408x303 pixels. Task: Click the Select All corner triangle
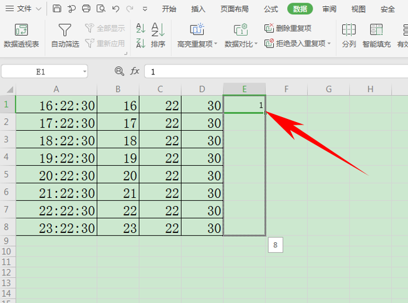point(9,90)
